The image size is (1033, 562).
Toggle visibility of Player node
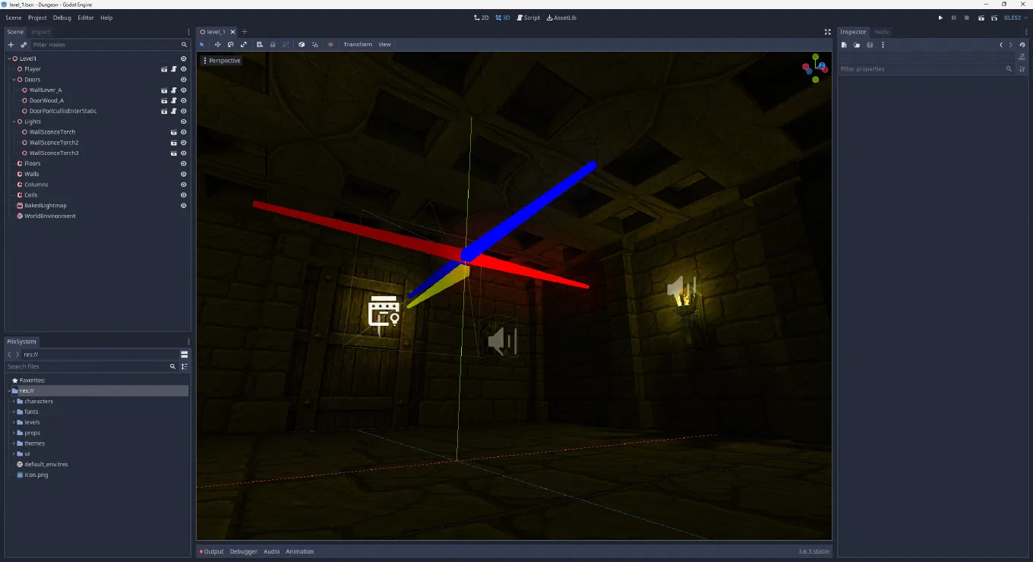pyautogui.click(x=183, y=69)
